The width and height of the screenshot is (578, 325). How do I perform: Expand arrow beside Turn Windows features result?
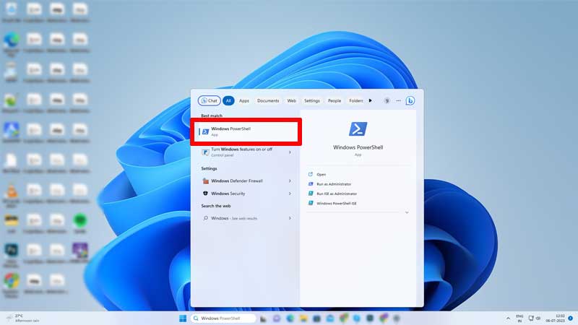[290, 152]
